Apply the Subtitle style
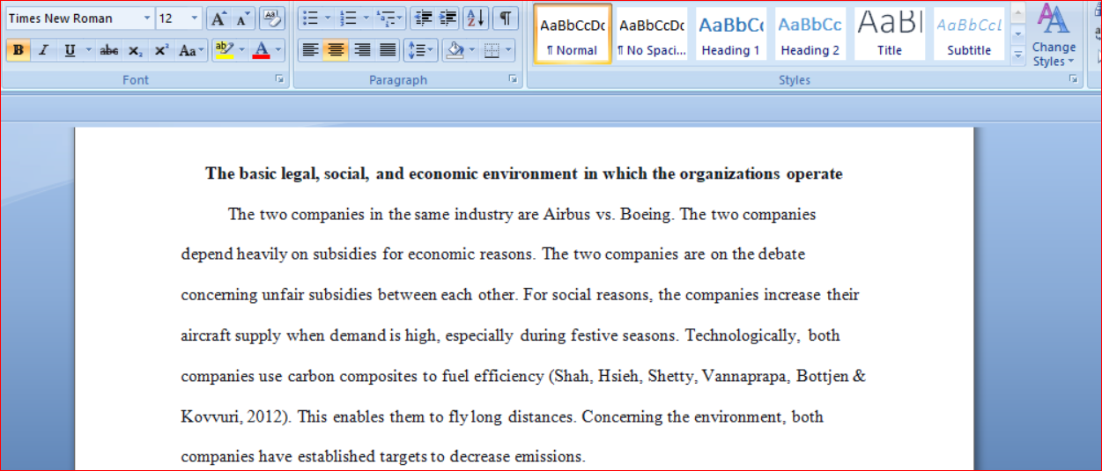The width and height of the screenshot is (1102, 471). coord(969,33)
